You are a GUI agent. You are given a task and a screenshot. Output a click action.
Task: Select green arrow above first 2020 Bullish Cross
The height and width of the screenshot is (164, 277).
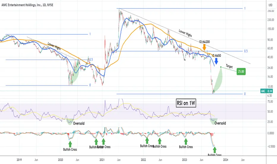coord(70,144)
